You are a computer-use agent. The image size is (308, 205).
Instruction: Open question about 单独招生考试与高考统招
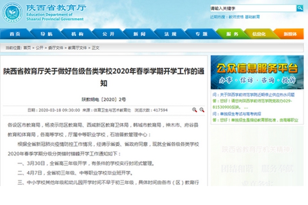click(237, 114)
